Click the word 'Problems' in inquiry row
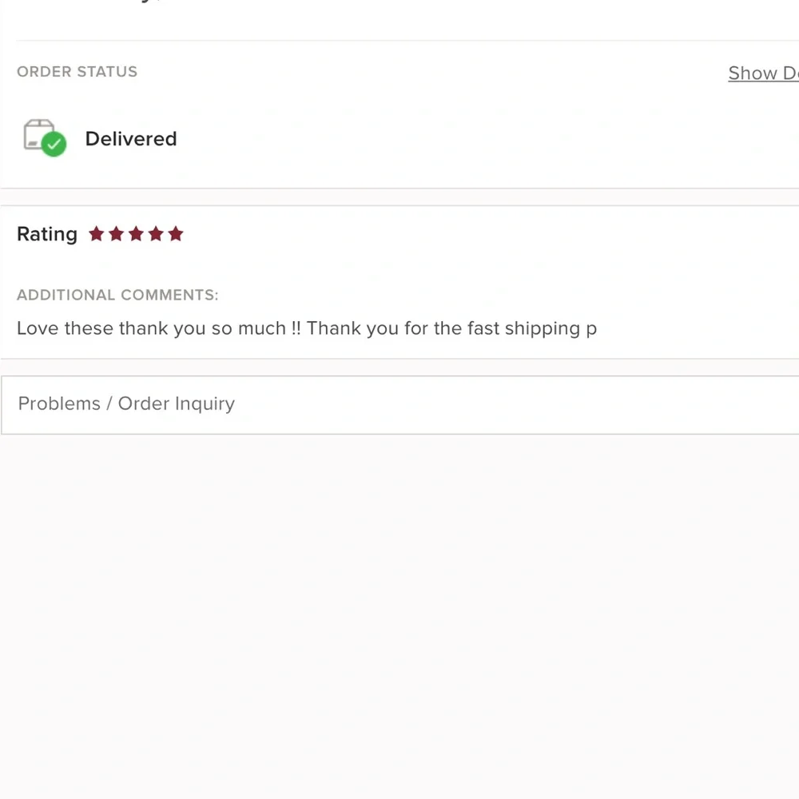The width and height of the screenshot is (799, 799). click(59, 403)
